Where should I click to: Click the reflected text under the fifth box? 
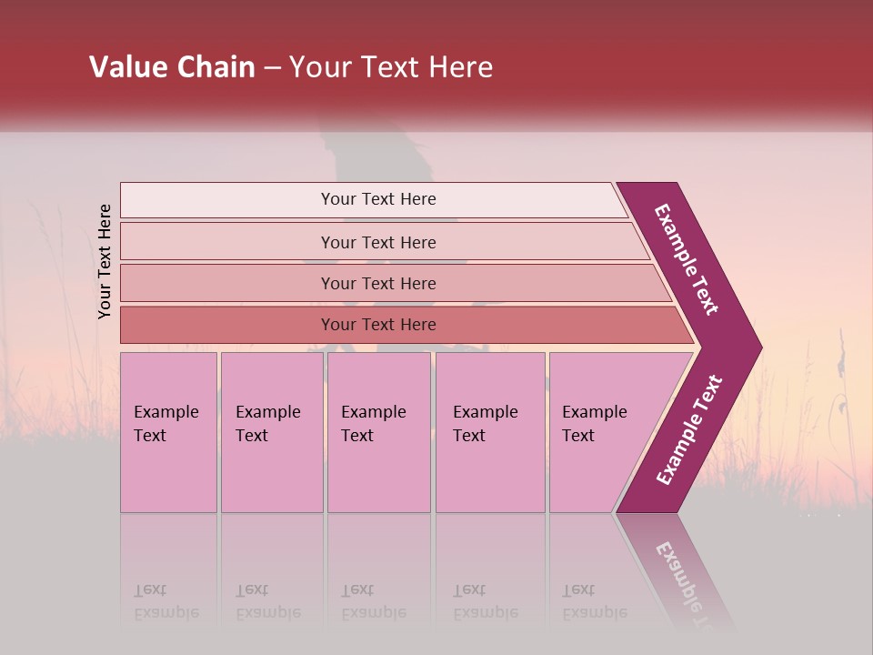coord(595,602)
